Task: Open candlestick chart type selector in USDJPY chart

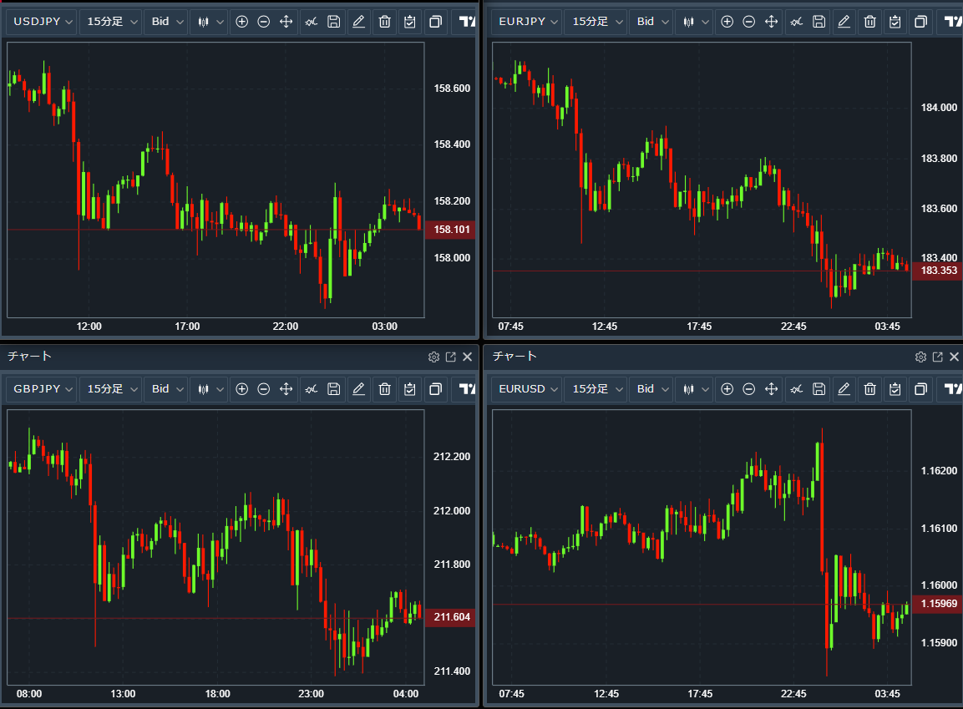Action: [x=209, y=22]
